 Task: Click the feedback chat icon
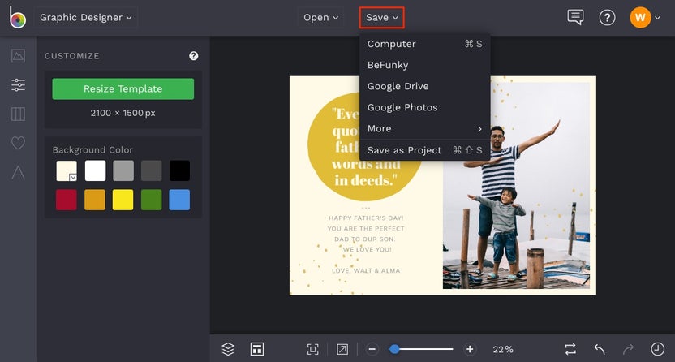pos(575,17)
